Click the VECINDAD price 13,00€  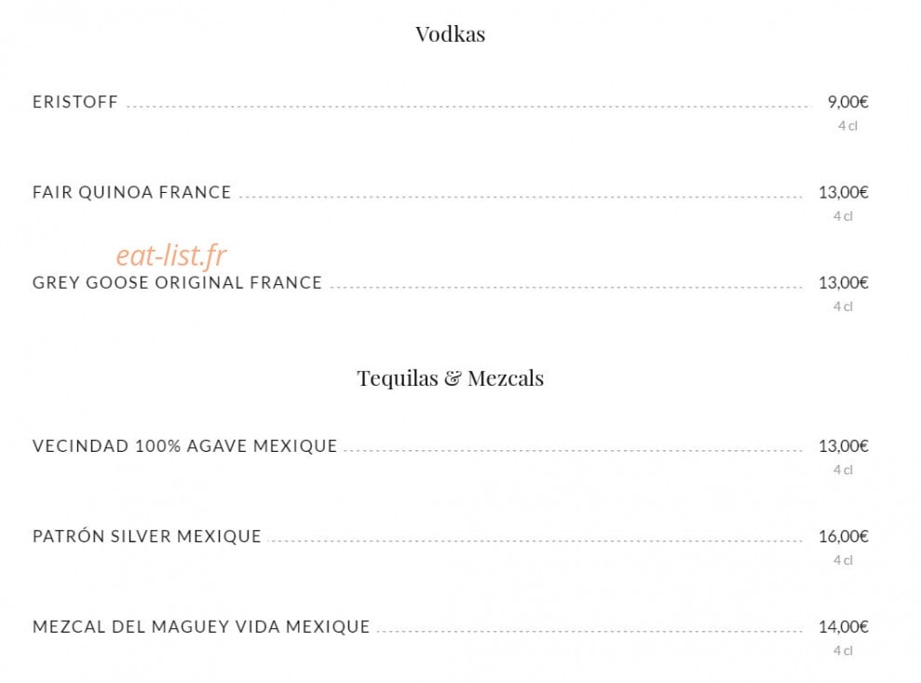pos(844,446)
